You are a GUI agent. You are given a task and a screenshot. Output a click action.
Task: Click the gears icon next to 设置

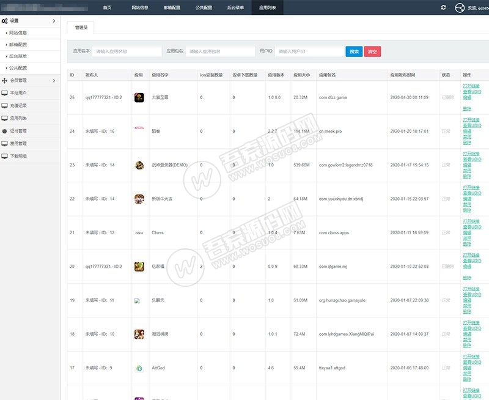point(5,21)
